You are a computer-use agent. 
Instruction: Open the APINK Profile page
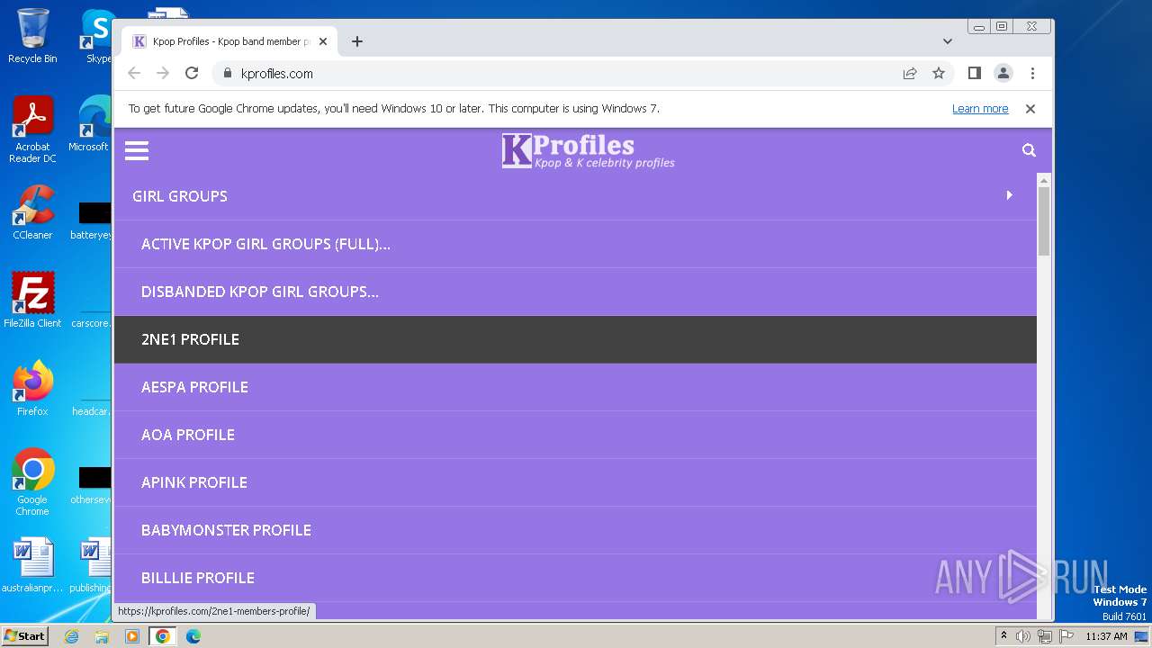575,482
